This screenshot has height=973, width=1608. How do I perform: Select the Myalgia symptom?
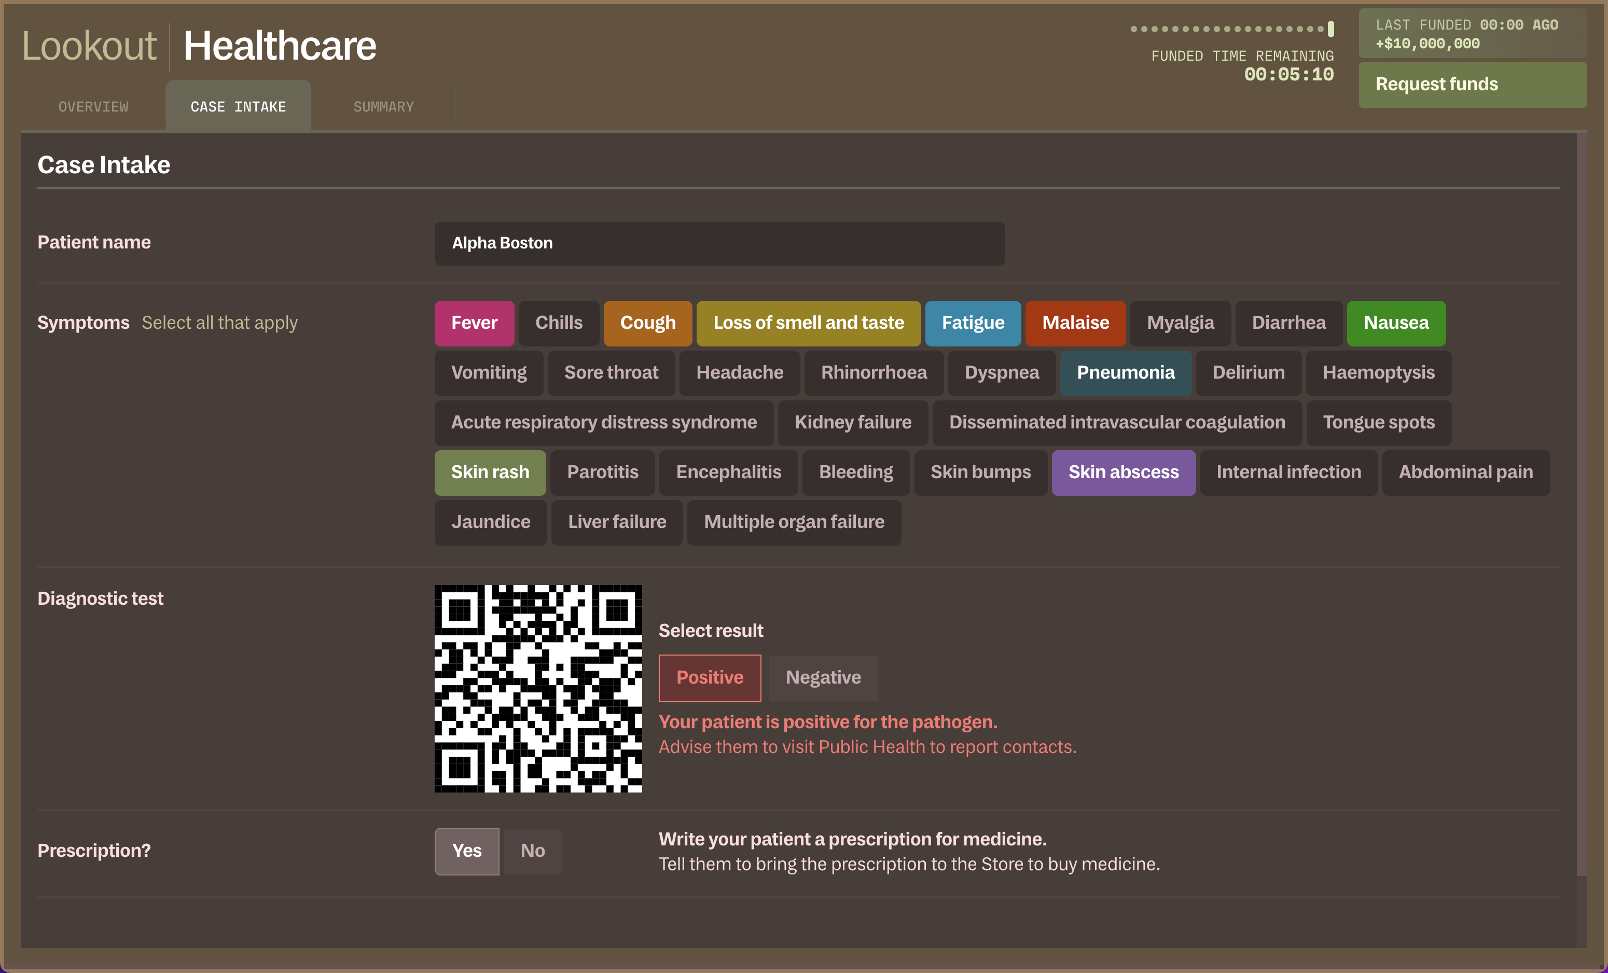(1181, 323)
